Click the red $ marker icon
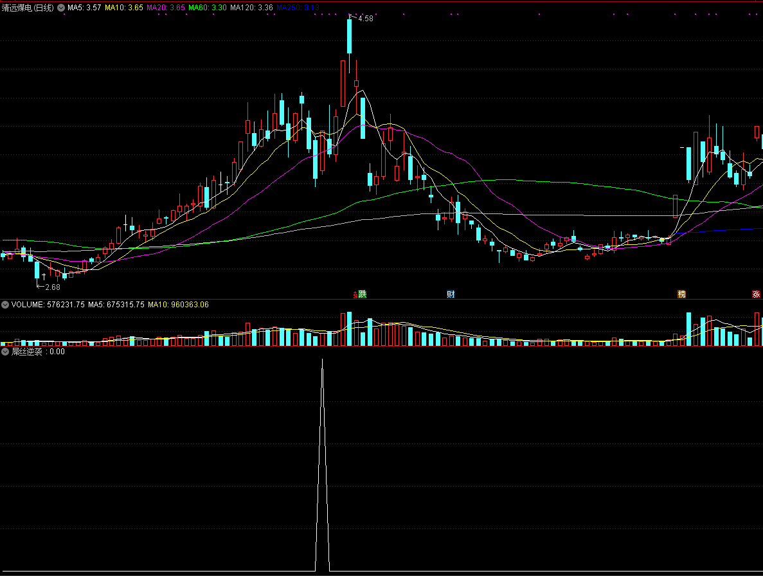 pyautogui.click(x=355, y=295)
